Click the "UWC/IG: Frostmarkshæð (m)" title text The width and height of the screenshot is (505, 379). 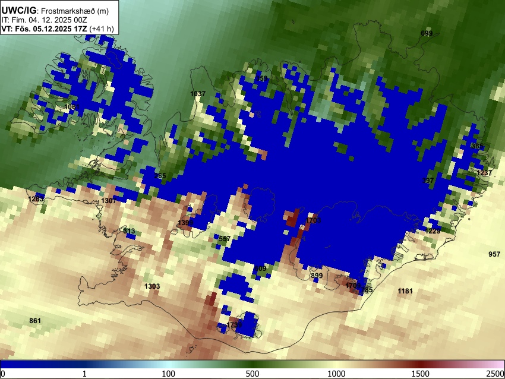(55, 11)
